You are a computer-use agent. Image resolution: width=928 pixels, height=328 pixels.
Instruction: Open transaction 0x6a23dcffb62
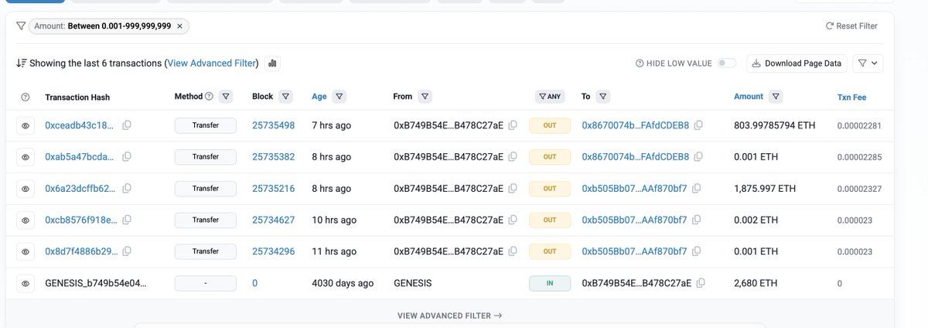(x=80, y=189)
